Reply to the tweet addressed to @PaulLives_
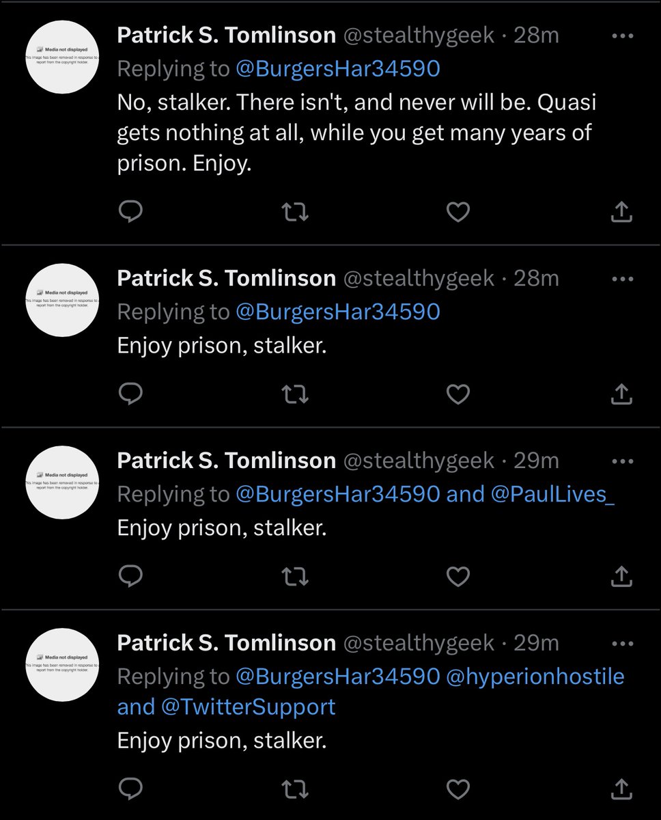 coord(130,577)
